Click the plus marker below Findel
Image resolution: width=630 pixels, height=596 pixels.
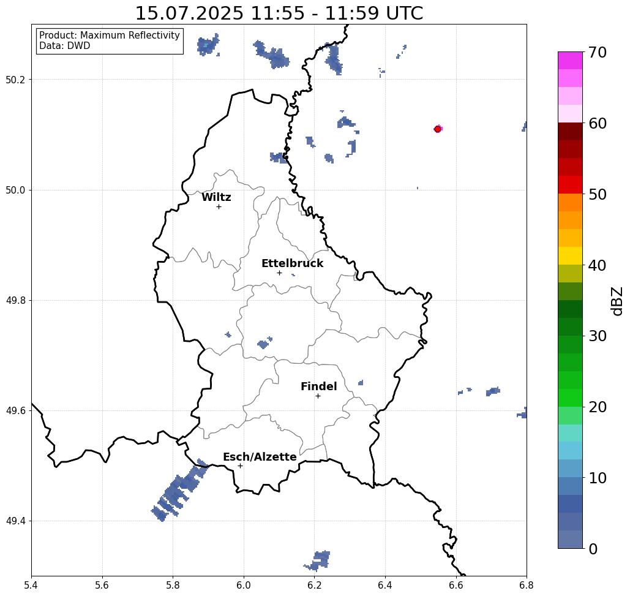point(318,396)
